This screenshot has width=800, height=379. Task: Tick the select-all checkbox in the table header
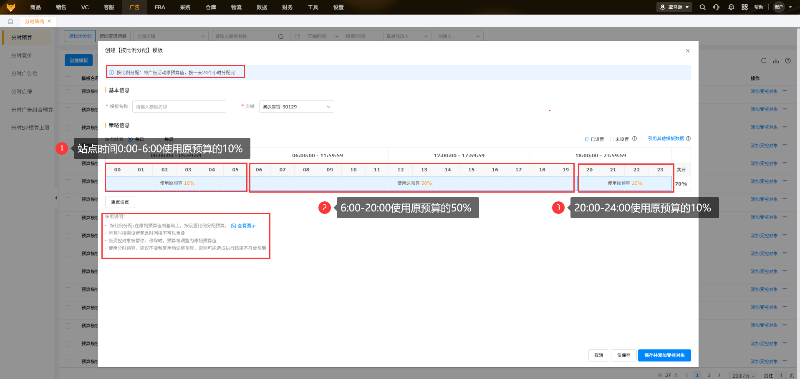[68, 78]
